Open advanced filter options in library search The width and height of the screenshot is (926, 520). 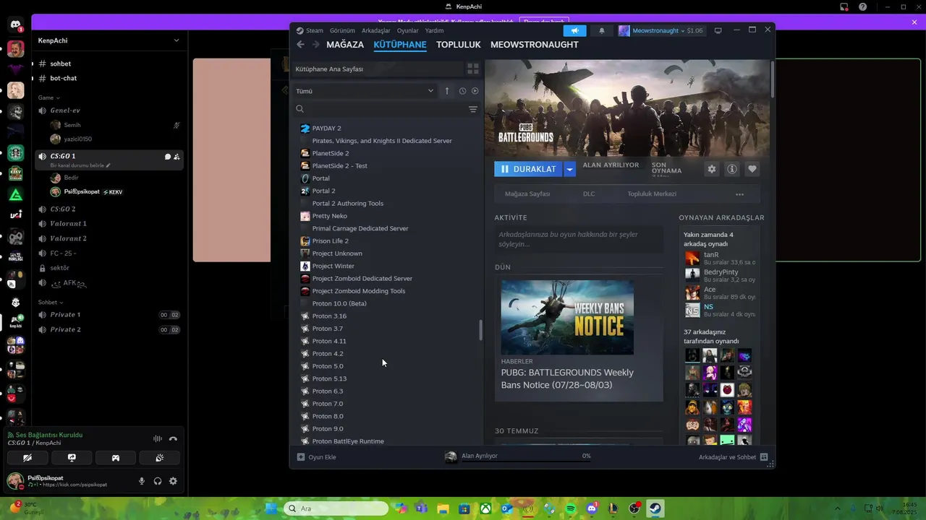[x=473, y=109]
